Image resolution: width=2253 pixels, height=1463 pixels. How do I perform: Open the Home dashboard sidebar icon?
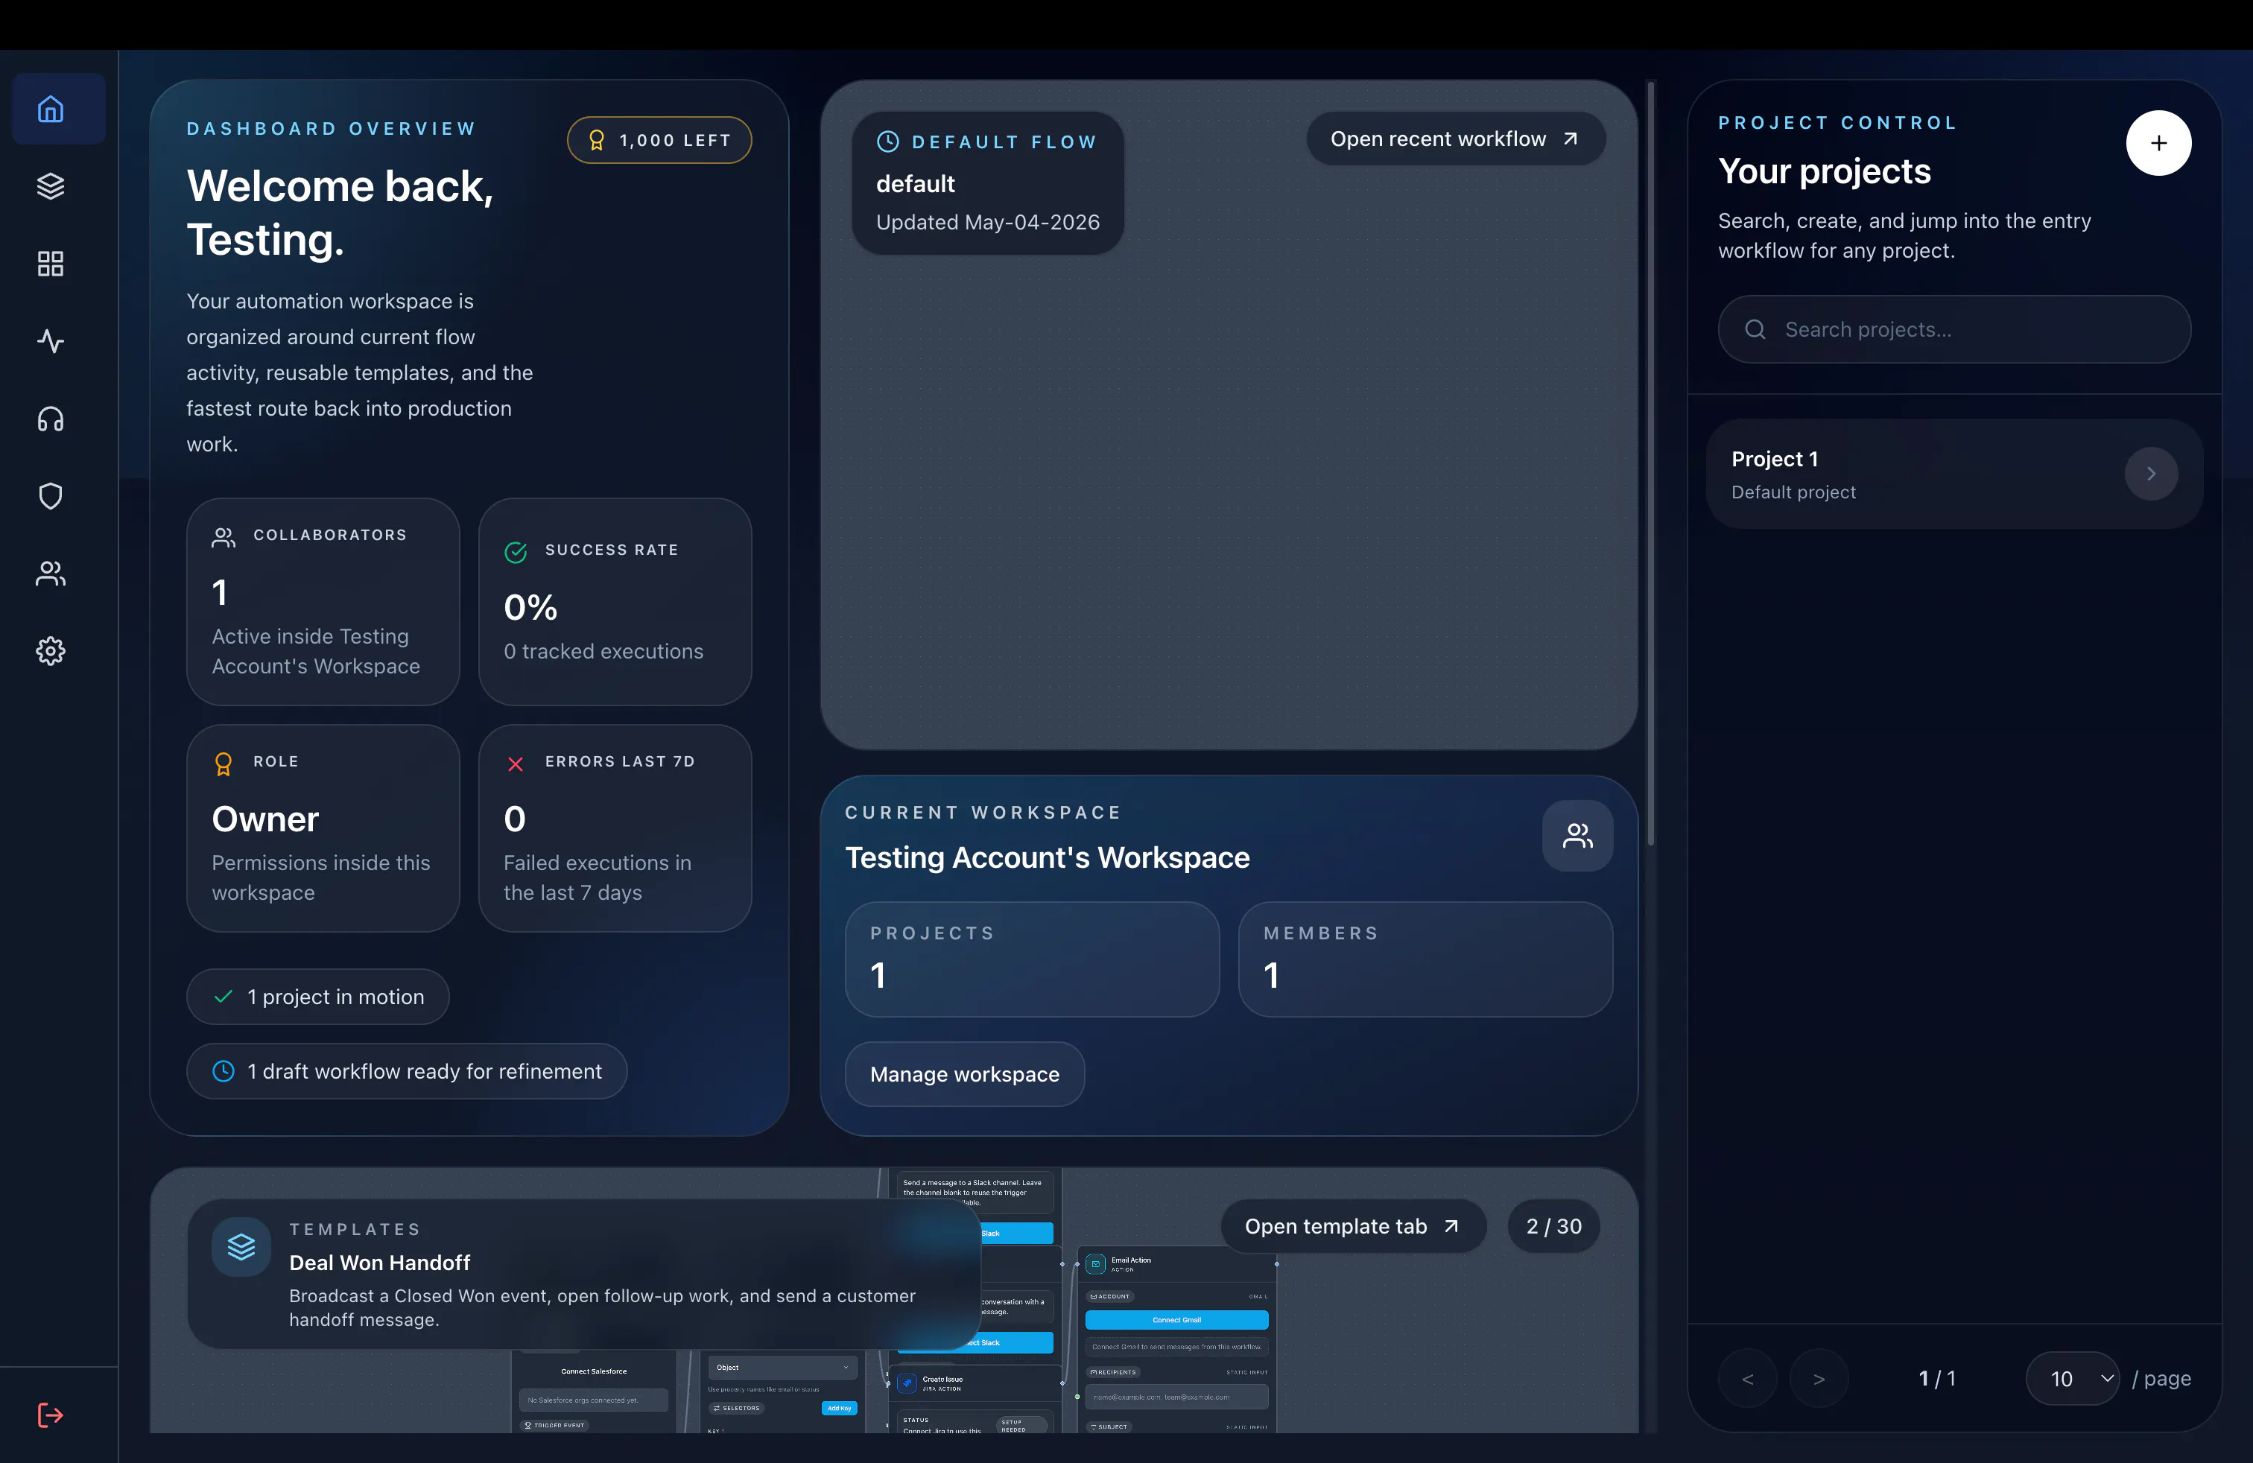(x=50, y=109)
